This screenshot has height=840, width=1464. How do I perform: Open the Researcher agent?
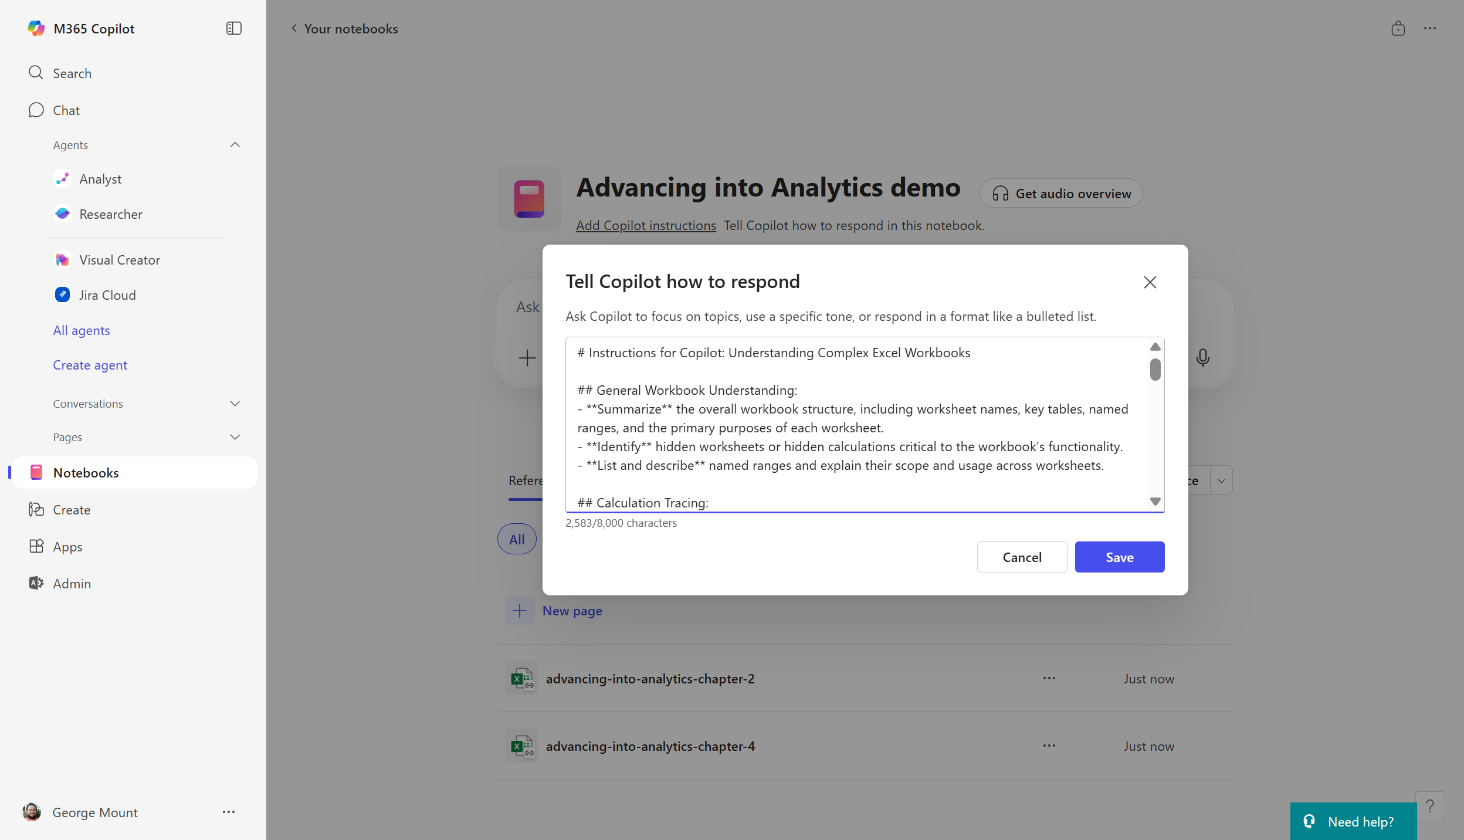[110, 214]
